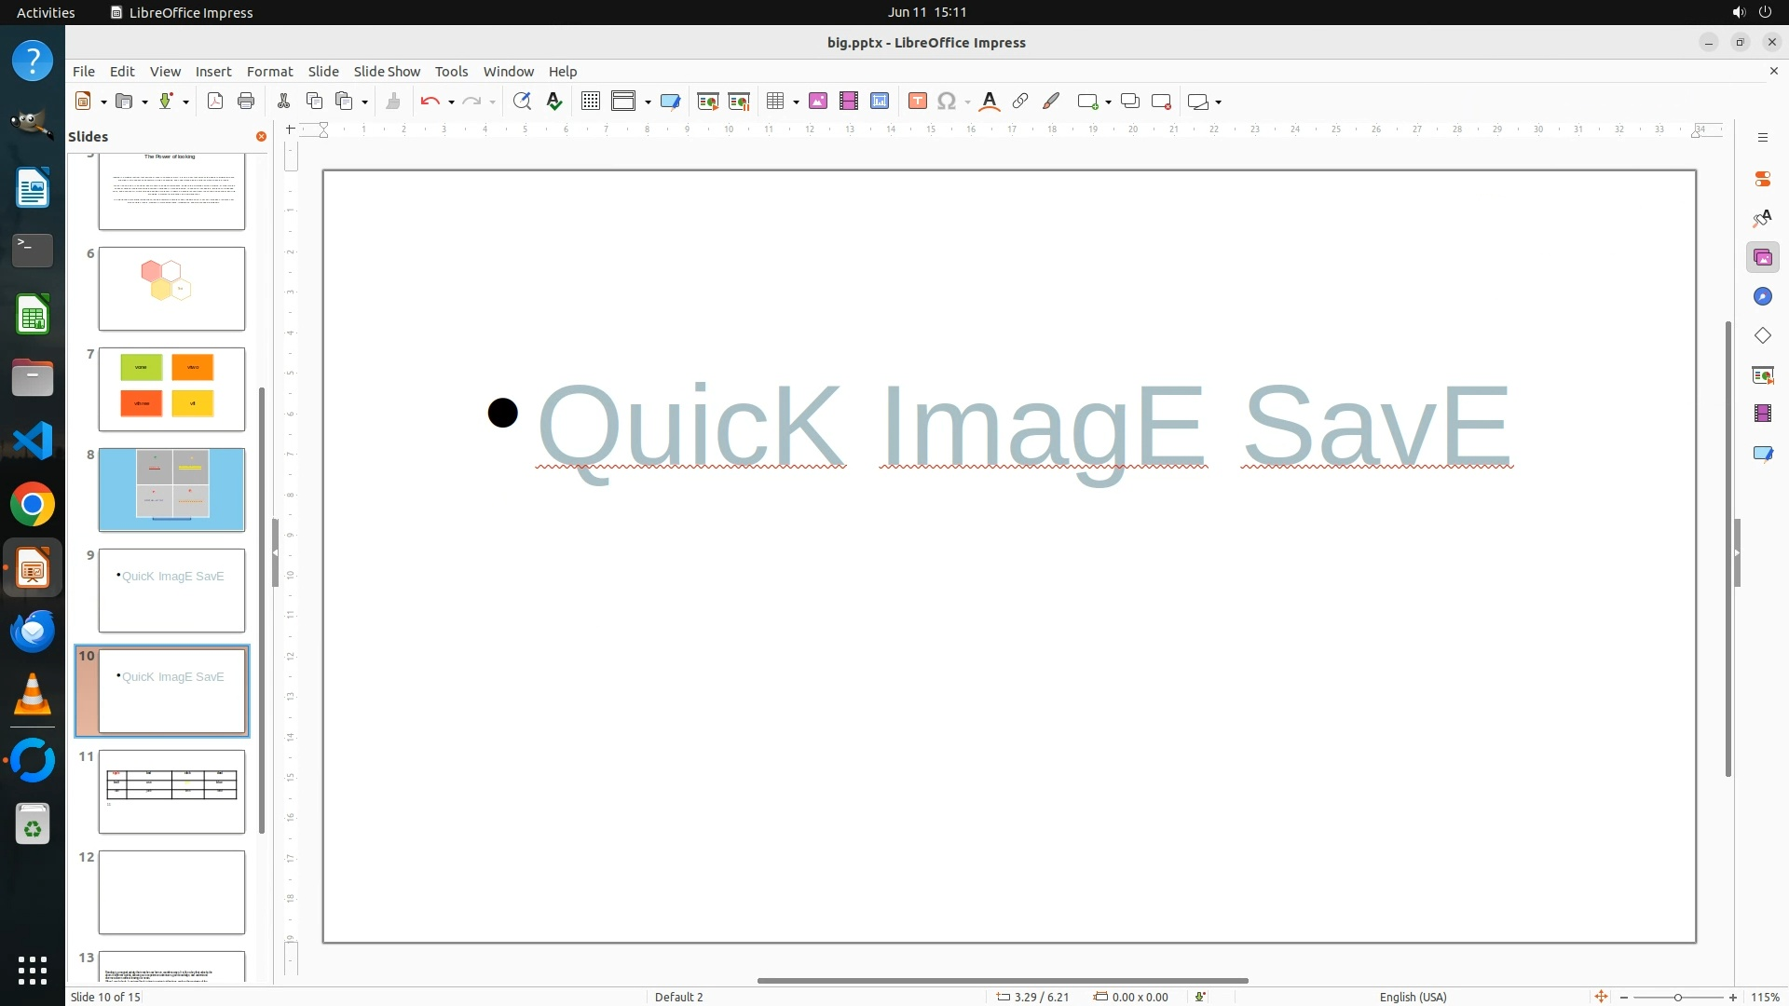This screenshot has width=1789, height=1006.
Task: Close the Slides panel
Action: pos(261,137)
